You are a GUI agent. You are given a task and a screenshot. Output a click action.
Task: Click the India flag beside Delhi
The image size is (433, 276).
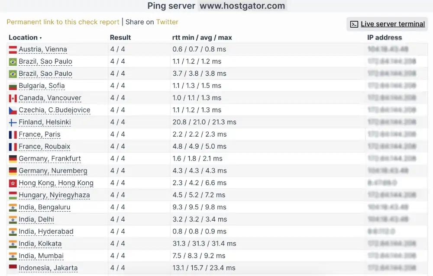[x=12, y=219]
